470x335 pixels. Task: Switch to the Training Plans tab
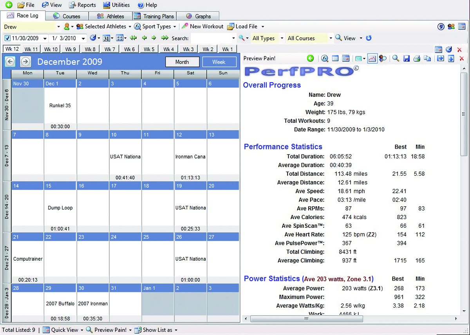click(154, 16)
